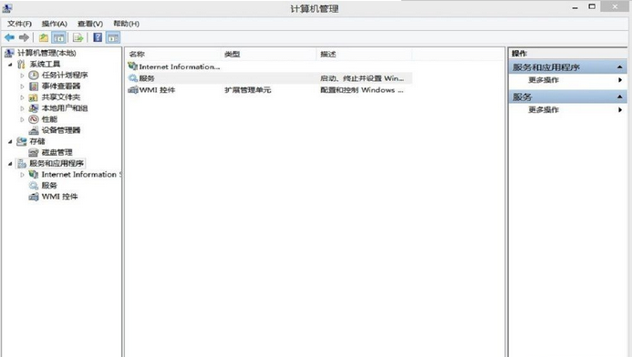Open the 文件(F) menu

[19, 24]
